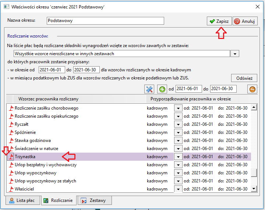This screenshot has height=210, width=265.
Task: Click the 'do' date field beside minus icon
Action: point(223,89)
